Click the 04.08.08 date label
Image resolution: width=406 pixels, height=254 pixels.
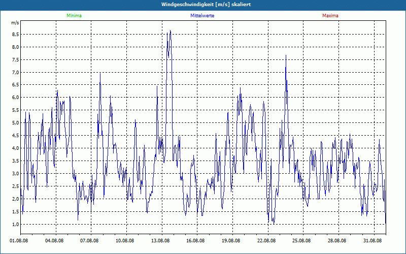pos(54,241)
